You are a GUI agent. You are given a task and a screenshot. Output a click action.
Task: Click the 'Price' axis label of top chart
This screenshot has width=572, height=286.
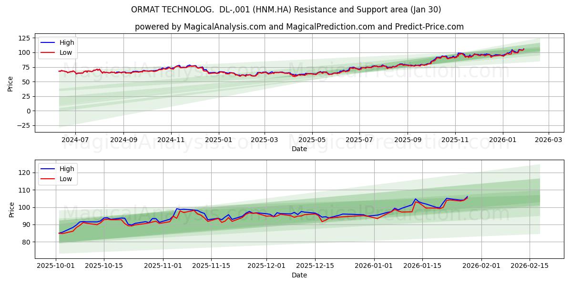click(x=10, y=83)
